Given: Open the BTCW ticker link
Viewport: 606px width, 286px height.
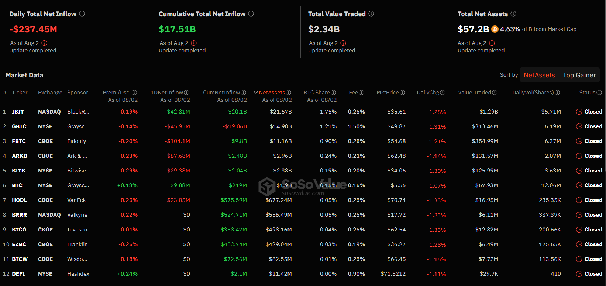Looking at the screenshot, I should (x=20, y=259).
